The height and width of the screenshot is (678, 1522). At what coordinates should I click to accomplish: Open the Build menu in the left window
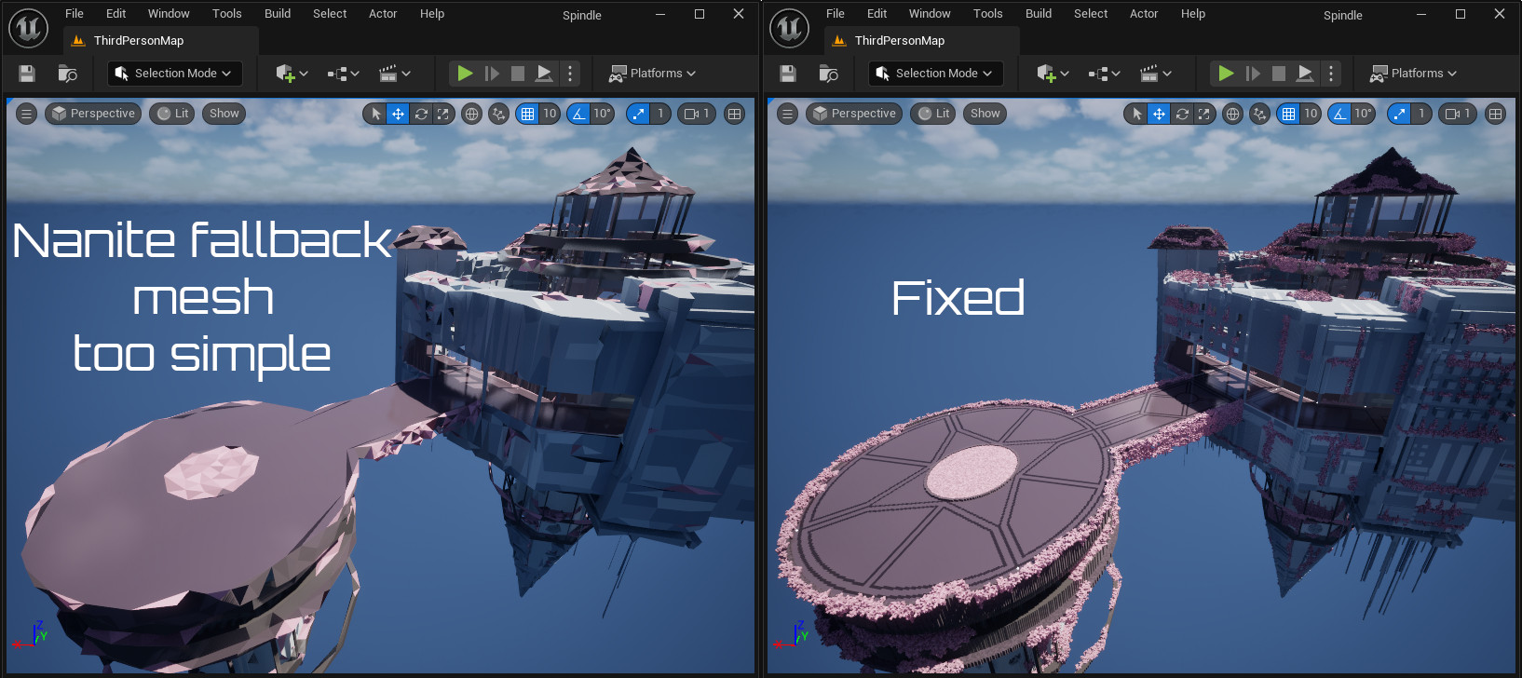click(x=278, y=14)
